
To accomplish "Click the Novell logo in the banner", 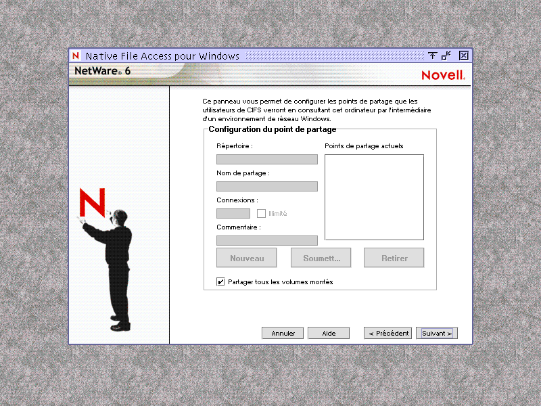I will [x=444, y=75].
